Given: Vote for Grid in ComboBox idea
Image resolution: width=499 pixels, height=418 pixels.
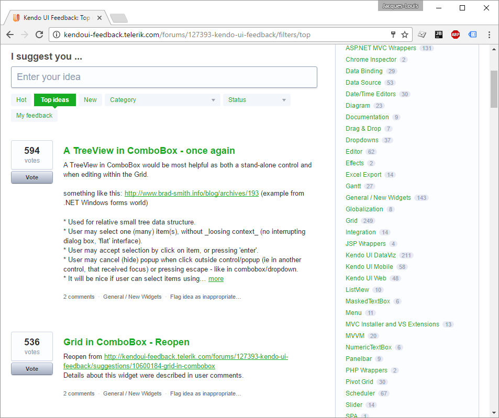Looking at the screenshot, I should 32,369.
